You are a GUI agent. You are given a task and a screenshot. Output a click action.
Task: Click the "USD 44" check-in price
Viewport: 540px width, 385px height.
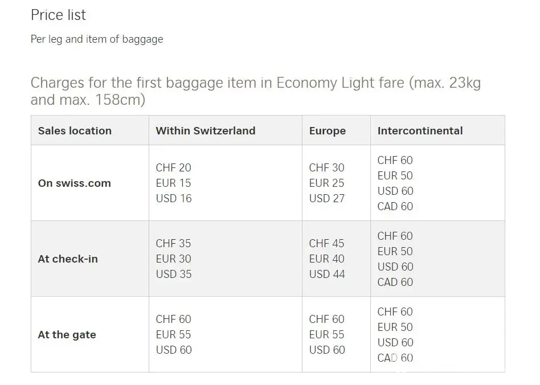coord(327,275)
